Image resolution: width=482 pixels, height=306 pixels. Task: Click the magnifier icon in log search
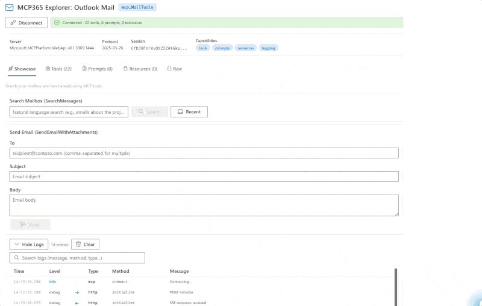[x=17, y=258]
